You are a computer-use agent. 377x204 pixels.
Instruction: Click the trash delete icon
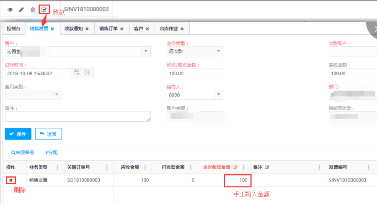click(x=33, y=9)
